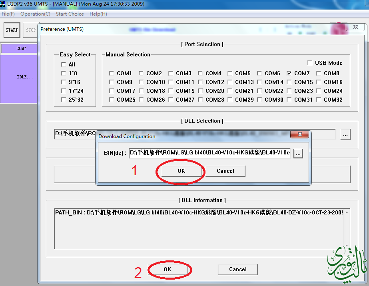Check the COM8 port checkbox
This screenshot has height=286, width=369.
[x=319, y=73]
